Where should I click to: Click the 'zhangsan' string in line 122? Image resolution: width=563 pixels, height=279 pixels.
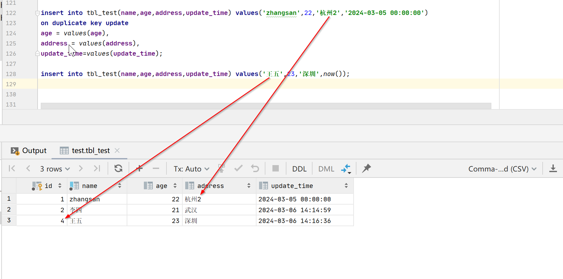(281, 13)
